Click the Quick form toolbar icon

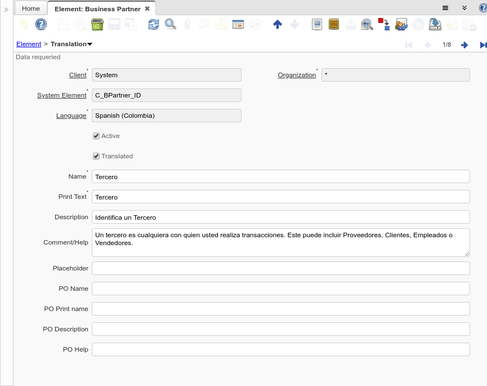pyautogui.click(x=255, y=24)
